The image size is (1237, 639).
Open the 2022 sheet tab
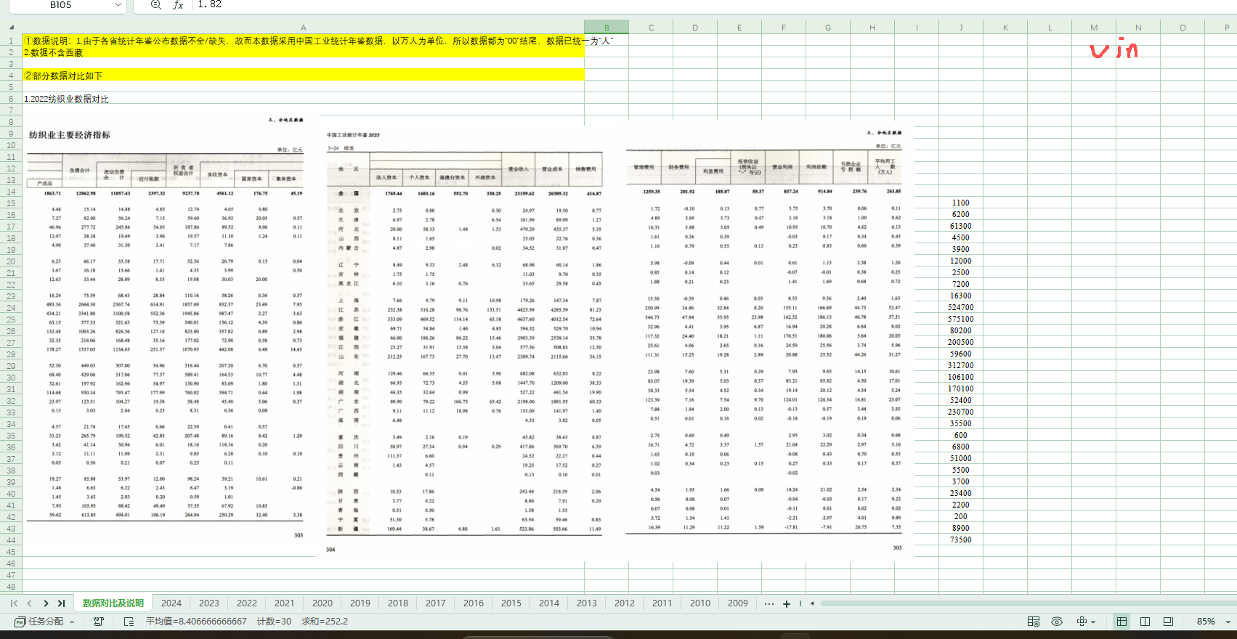coord(247,603)
